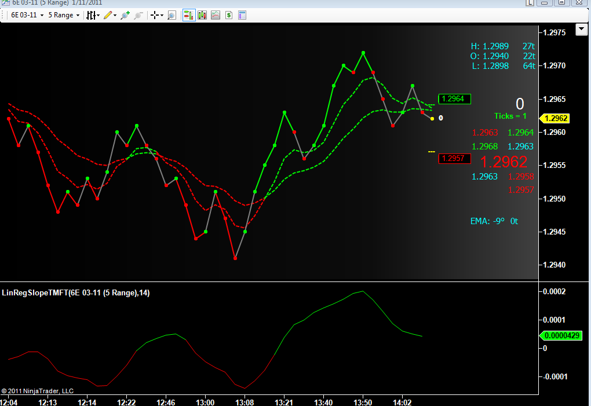Open the dropdown arrow above the price axis
This screenshot has height=406, width=591.
(x=582, y=29)
